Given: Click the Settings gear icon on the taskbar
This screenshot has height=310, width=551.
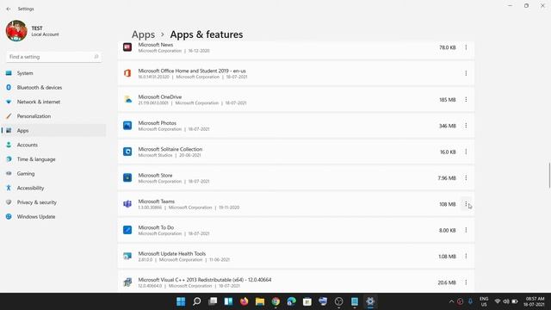Looking at the screenshot, I should (x=370, y=301).
